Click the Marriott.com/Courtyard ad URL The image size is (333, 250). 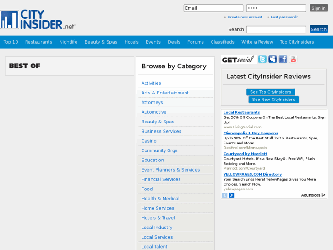tap(244, 168)
